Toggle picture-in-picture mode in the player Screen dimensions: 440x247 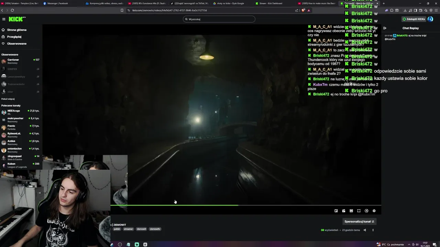click(x=336, y=211)
